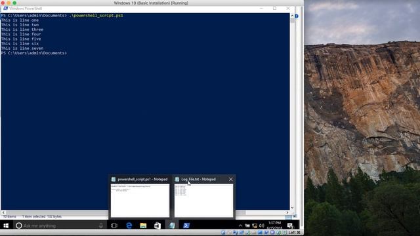Click the output 'This is line seven'
The width and height of the screenshot is (420, 236).
click(22, 49)
